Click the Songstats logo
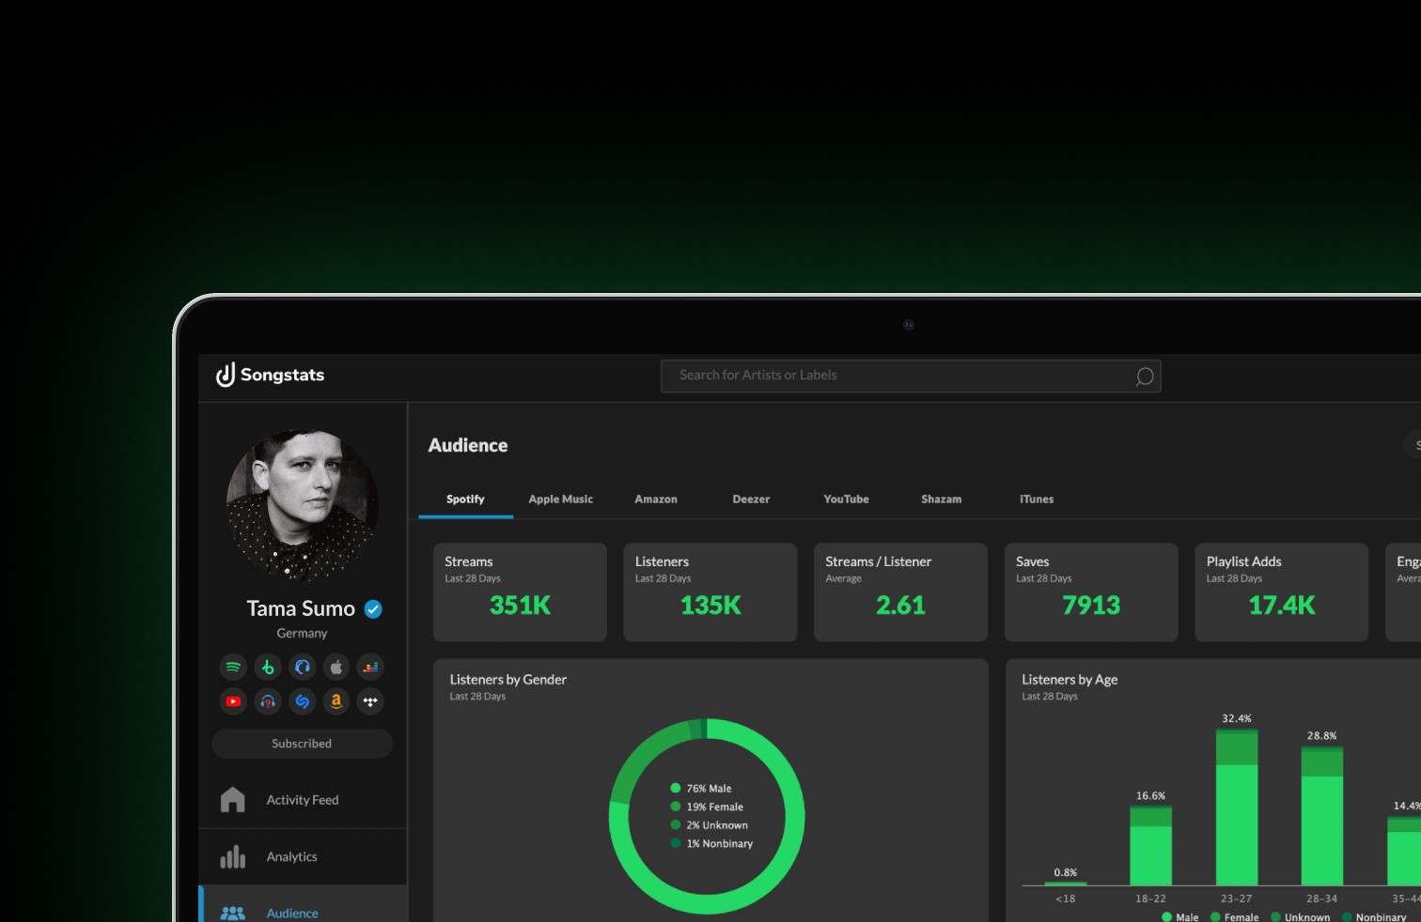Screen dimensions: 1421x922 click(270, 375)
